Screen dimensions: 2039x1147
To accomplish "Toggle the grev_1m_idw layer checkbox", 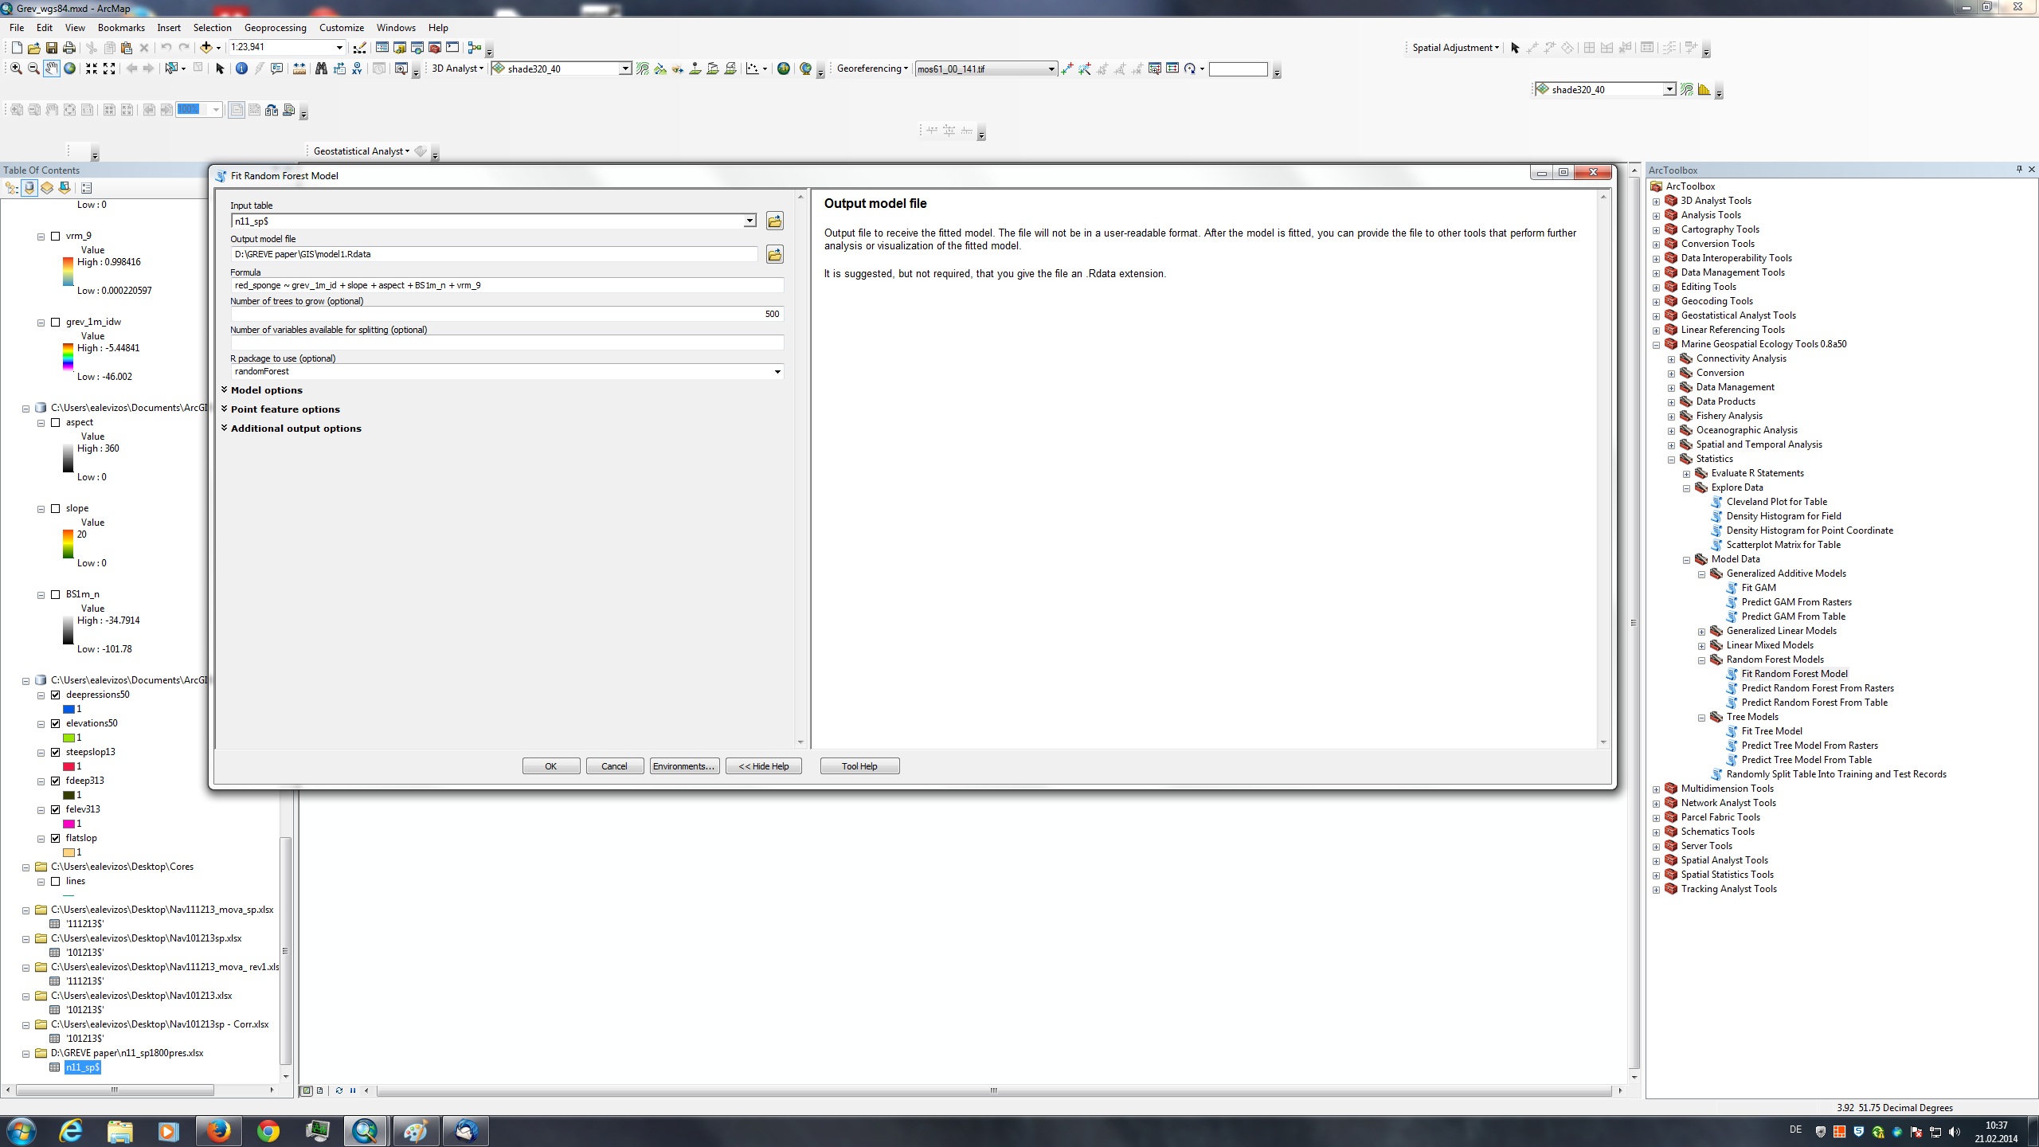I will (56, 322).
